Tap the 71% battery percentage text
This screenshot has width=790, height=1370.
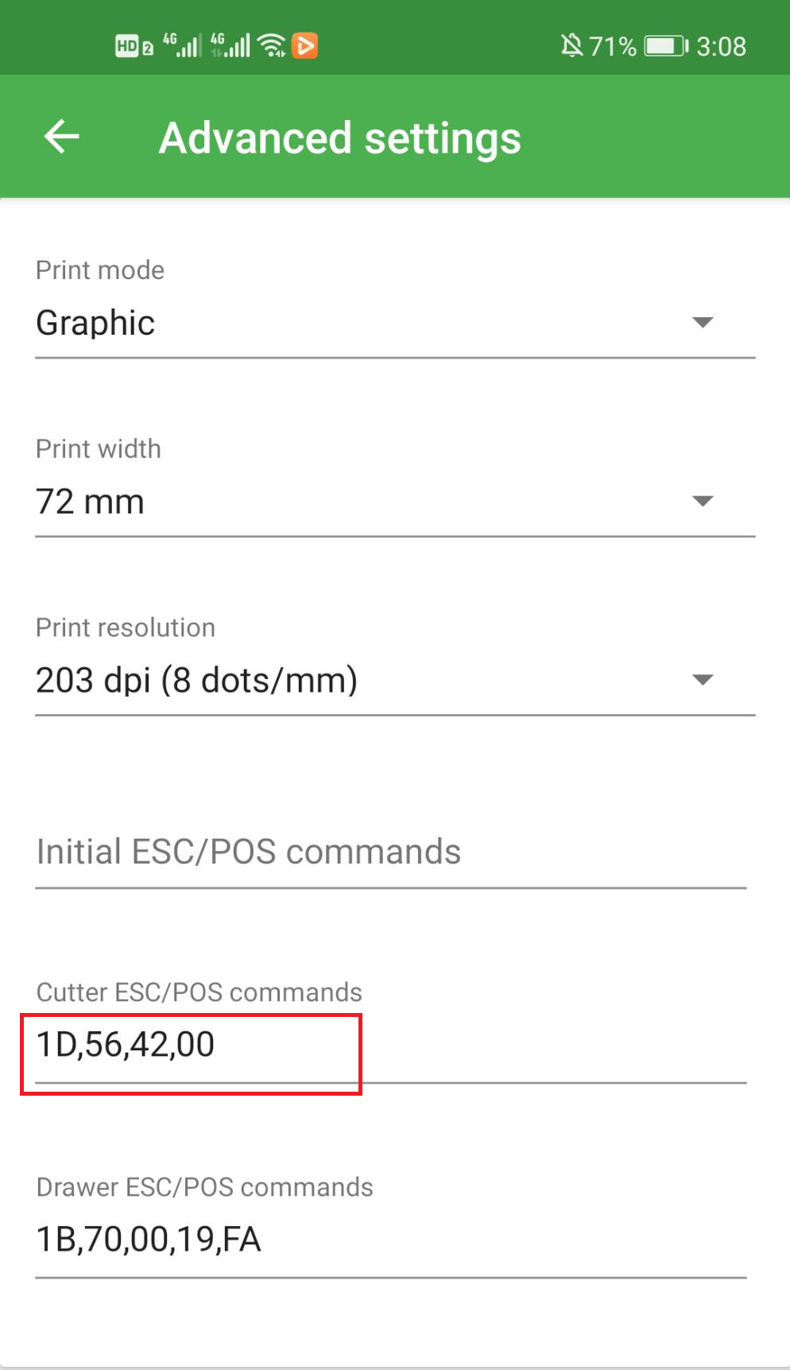coord(613,46)
